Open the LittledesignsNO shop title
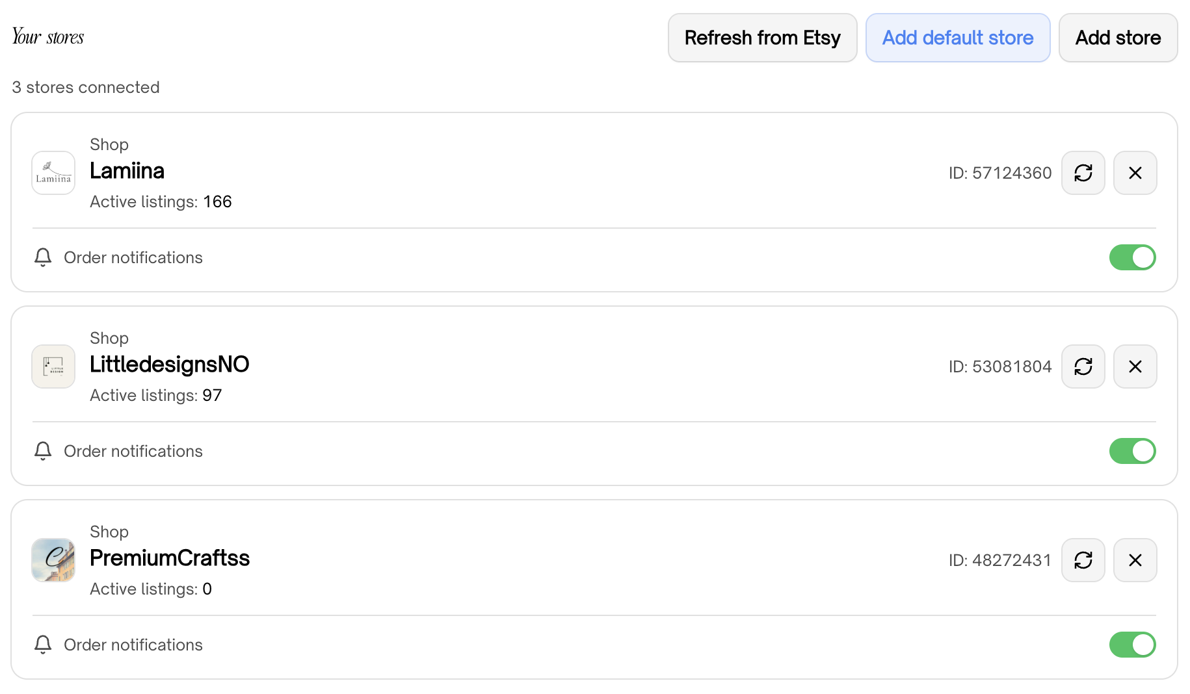Image resolution: width=1190 pixels, height=694 pixels. click(169, 365)
